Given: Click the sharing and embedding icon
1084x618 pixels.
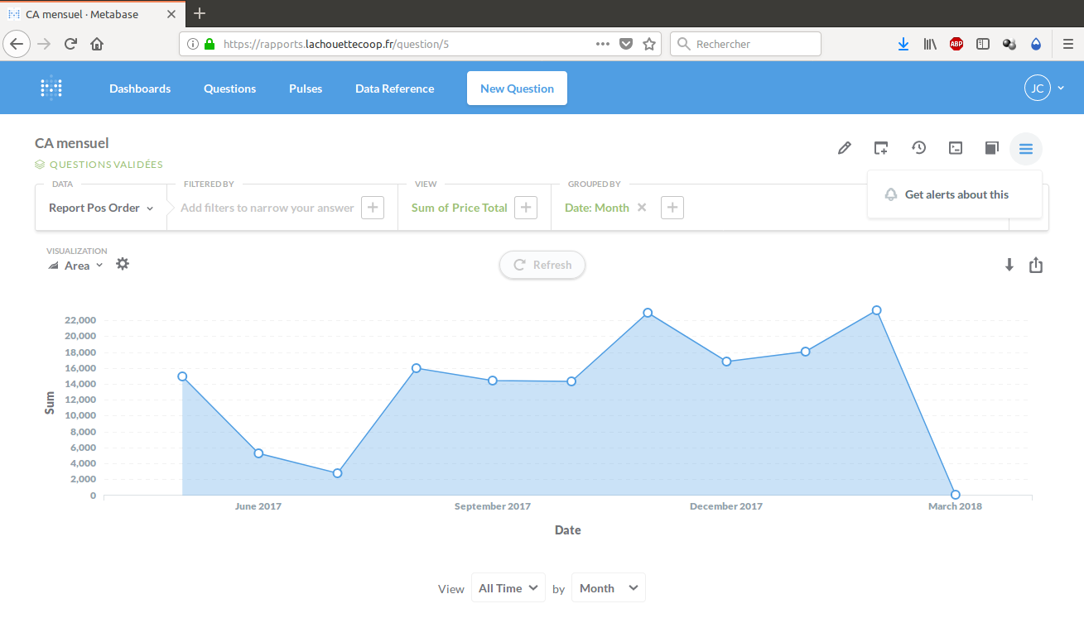Looking at the screenshot, I should 1036,266.
